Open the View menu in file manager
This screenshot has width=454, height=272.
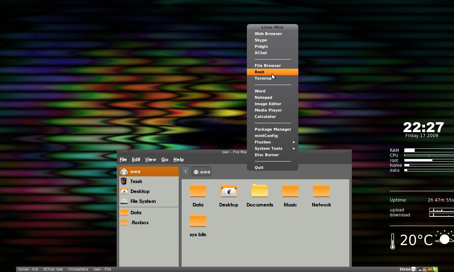[150, 159]
